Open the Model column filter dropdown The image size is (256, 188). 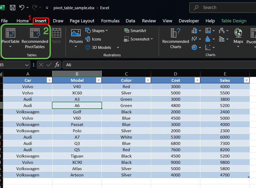click(99, 80)
